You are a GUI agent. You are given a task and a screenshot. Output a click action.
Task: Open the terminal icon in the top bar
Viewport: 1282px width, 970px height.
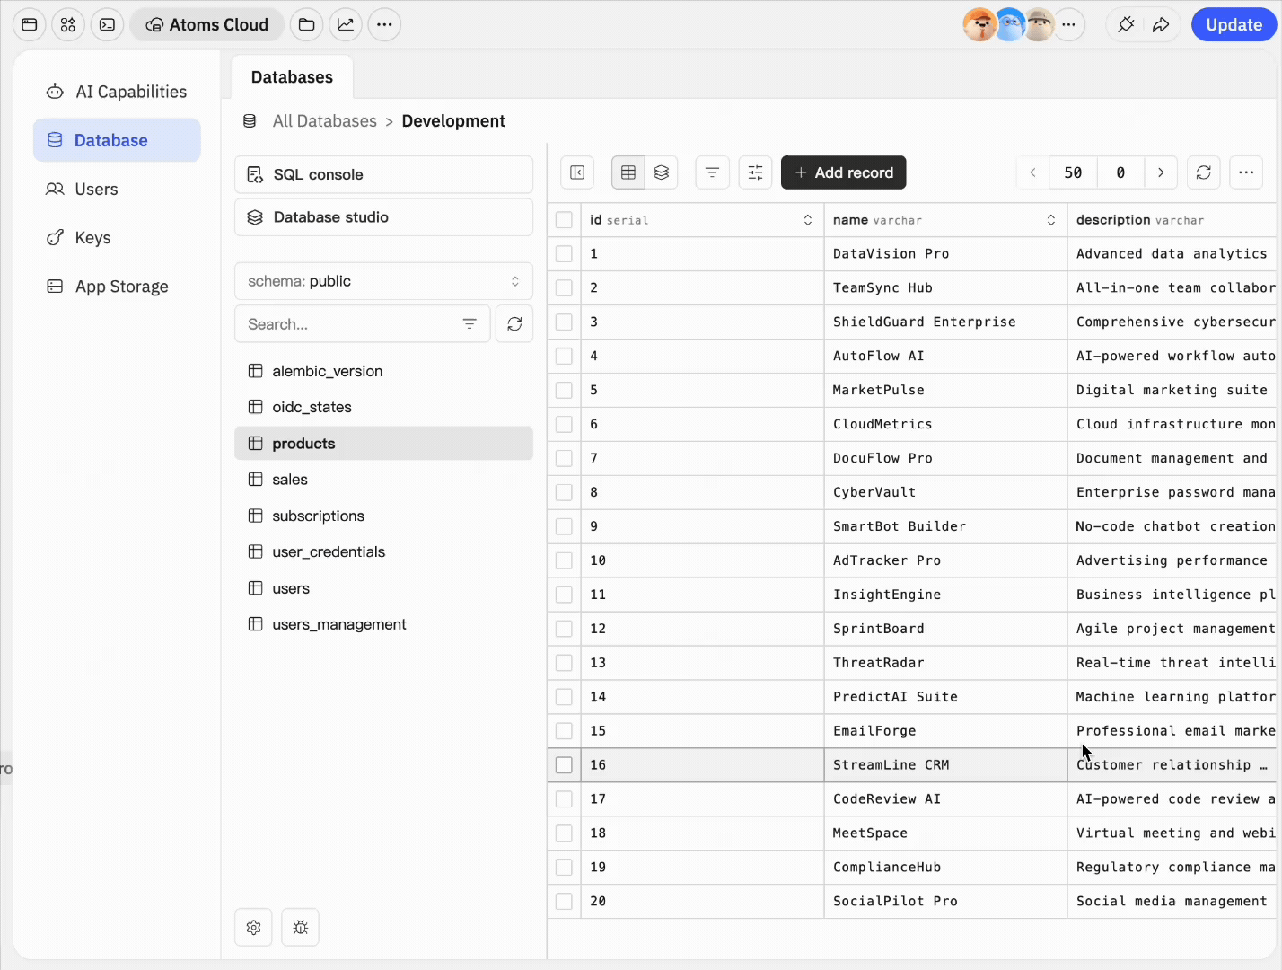click(x=107, y=24)
